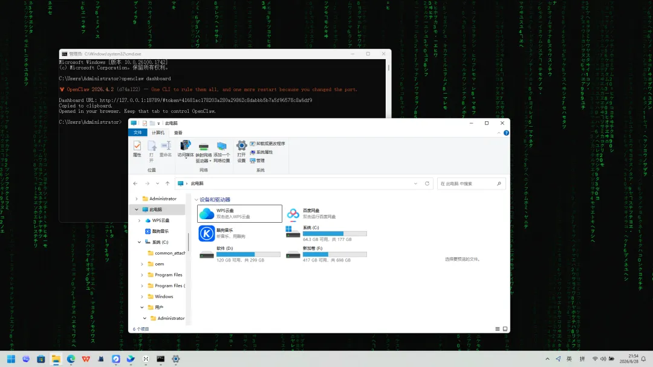Viewport: 653px width, 367px height.
Task: Open Microsoft Edge from the taskbar
Action: pyautogui.click(x=71, y=359)
